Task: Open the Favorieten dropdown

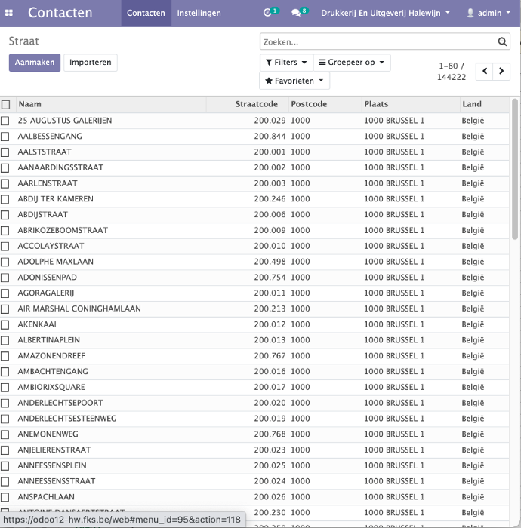Action: [294, 81]
